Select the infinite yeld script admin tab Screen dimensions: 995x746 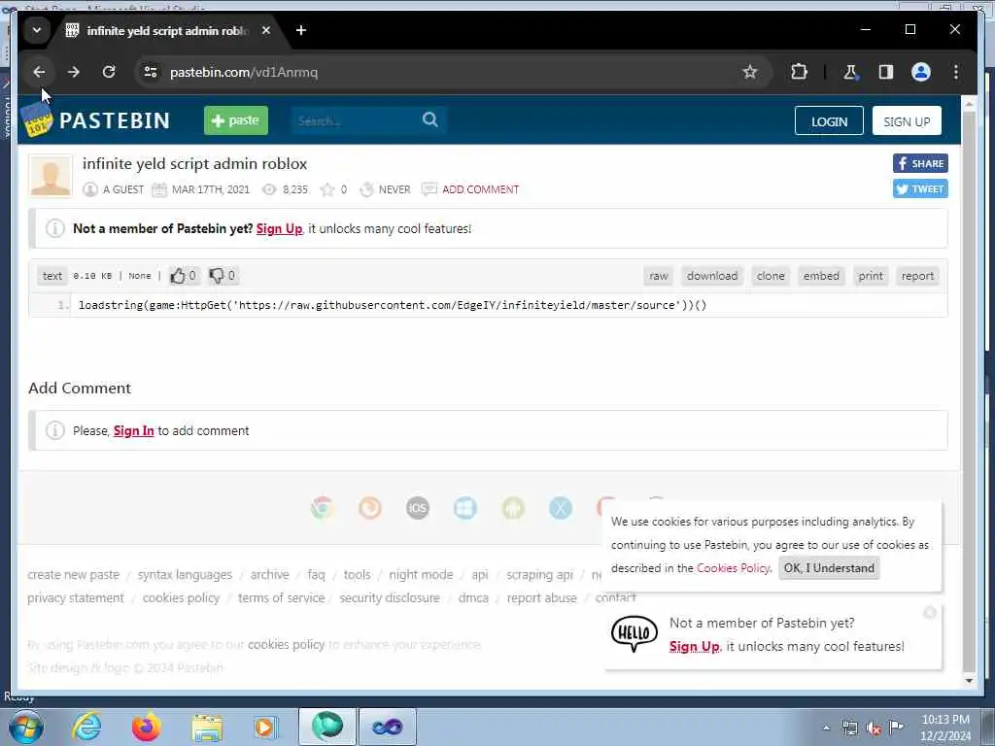click(x=167, y=30)
